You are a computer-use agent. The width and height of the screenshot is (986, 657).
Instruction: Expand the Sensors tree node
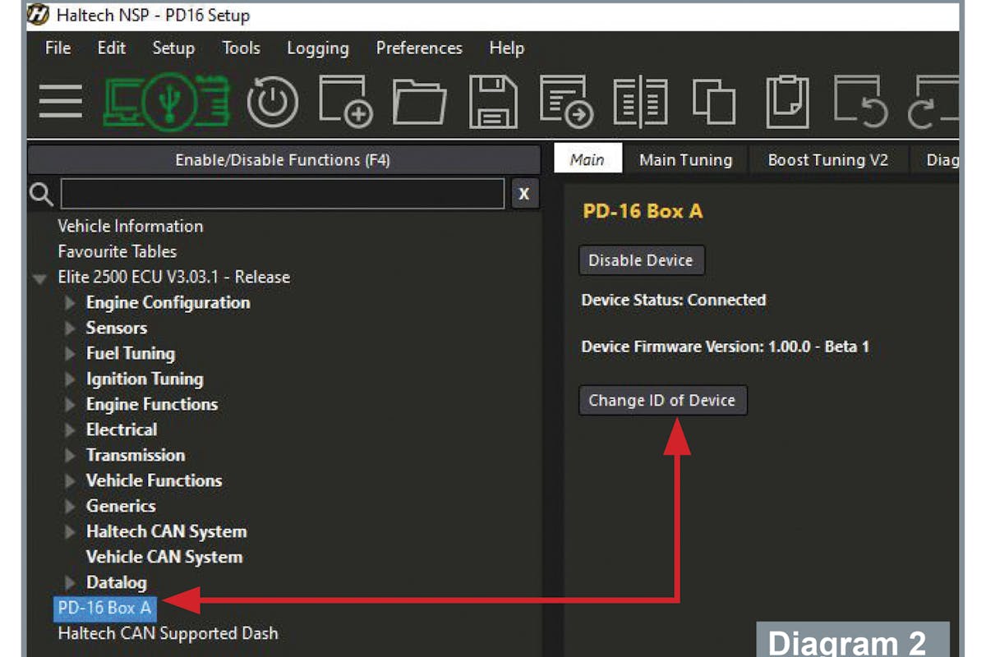(x=71, y=328)
